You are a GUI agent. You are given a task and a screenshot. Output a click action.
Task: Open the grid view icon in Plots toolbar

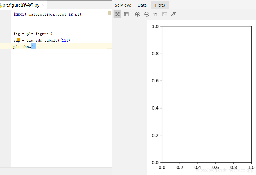point(126,14)
